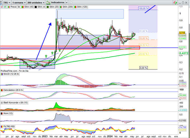
Task: Click the 0,5191 price tag on the axis
Action: coord(183,47)
